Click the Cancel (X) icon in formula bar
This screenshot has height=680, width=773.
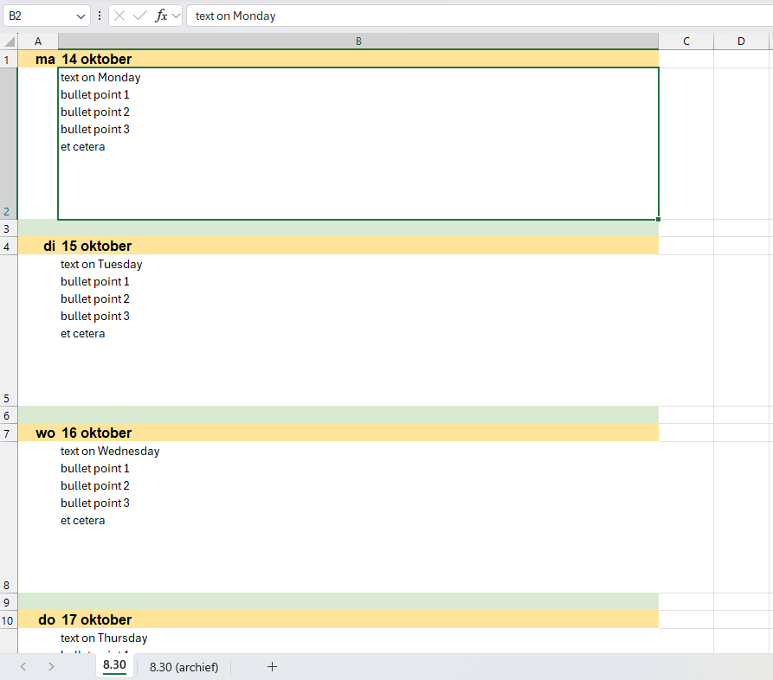[119, 16]
